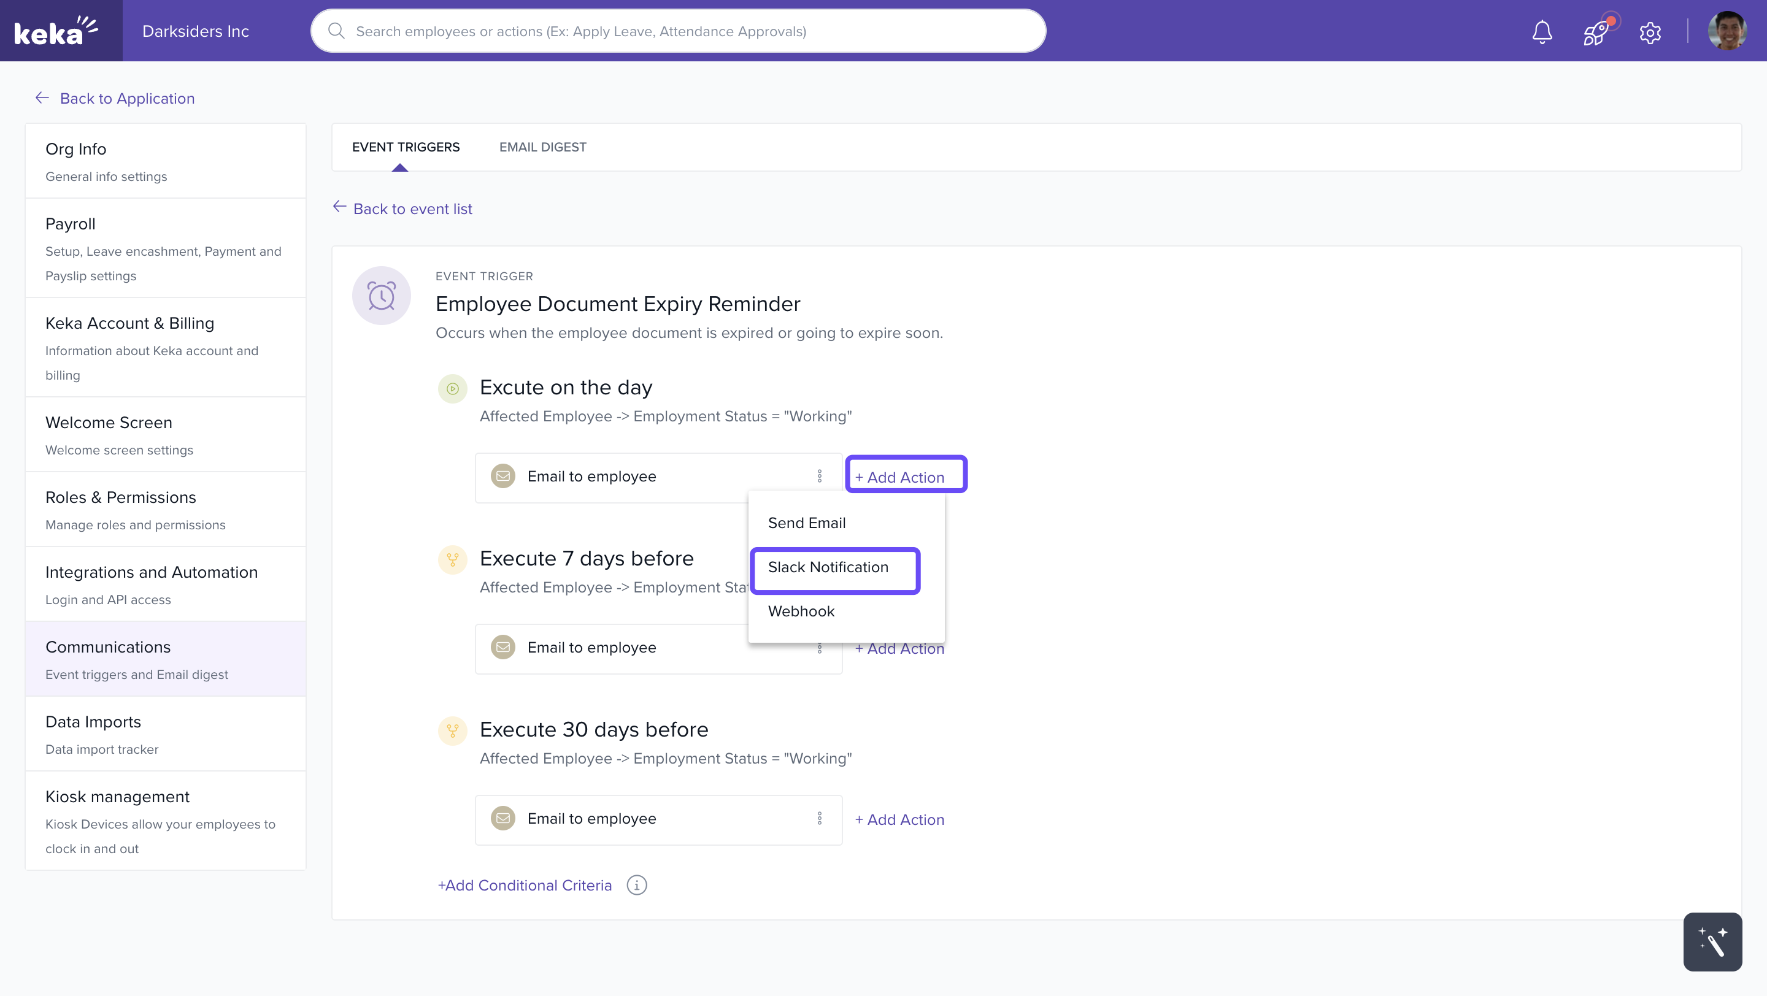
Task: Click the user profile avatar
Action: click(1727, 31)
